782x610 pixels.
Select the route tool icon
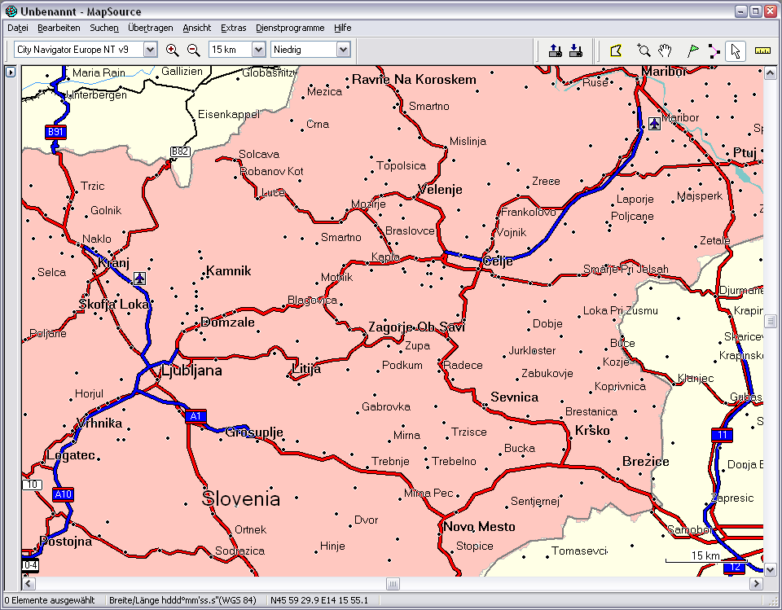tap(714, 50)
